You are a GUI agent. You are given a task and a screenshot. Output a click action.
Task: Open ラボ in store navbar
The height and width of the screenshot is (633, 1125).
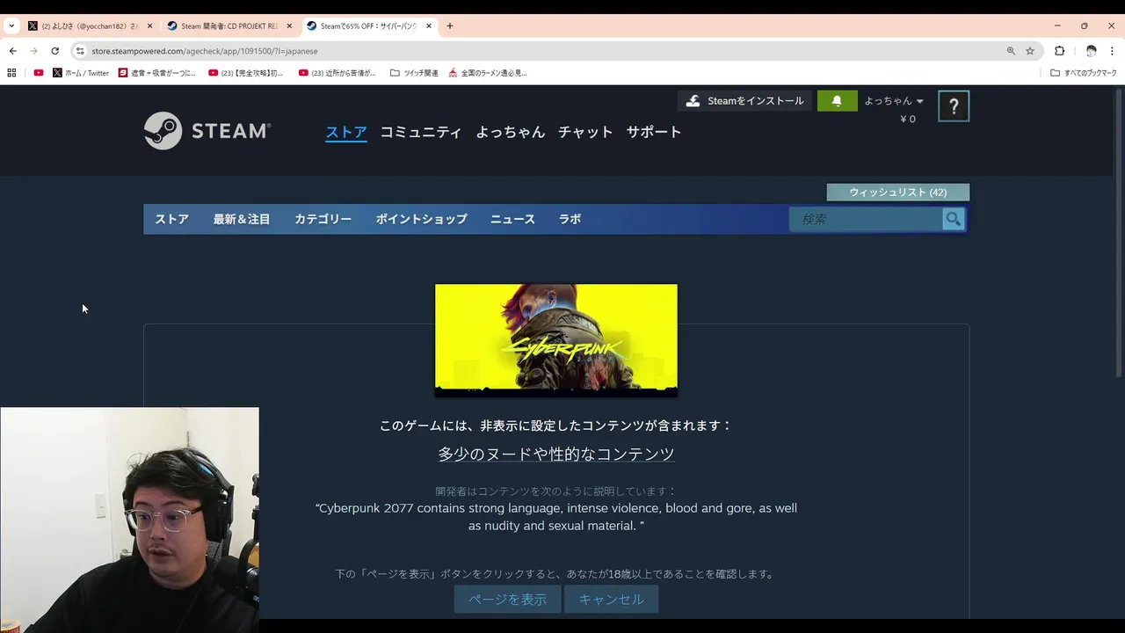pyautogui.click(x=570, y=219)
